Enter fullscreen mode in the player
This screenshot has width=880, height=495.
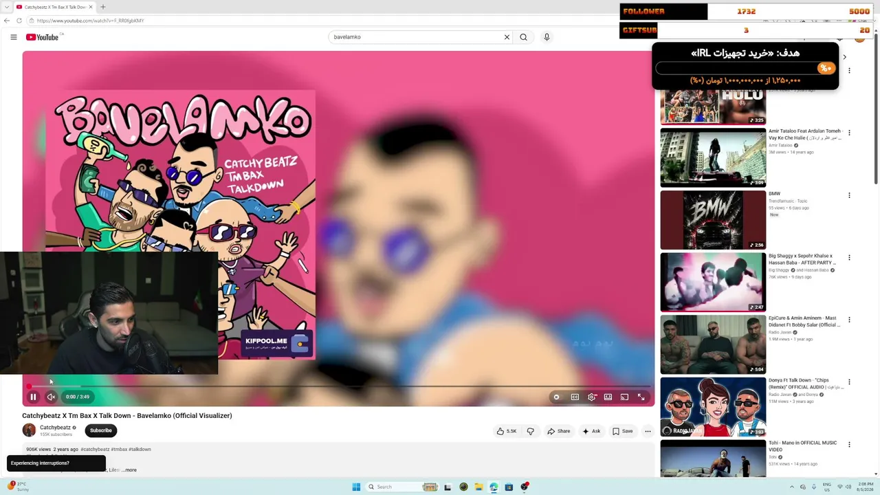641,397
